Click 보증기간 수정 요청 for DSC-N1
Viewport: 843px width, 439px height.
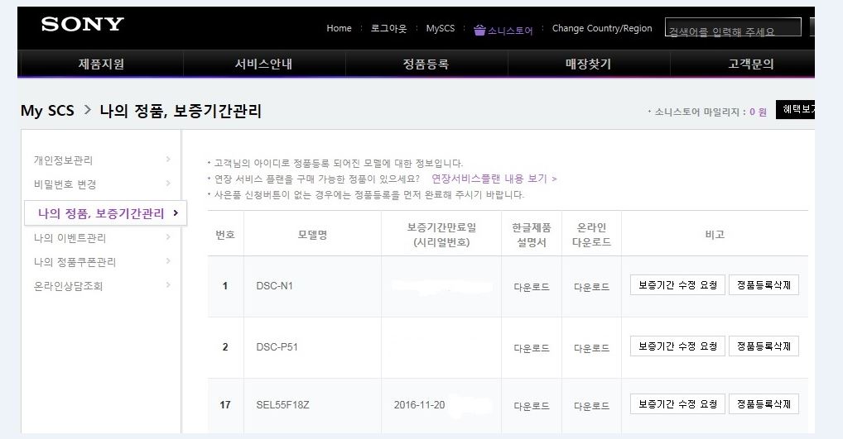point(677,285)
